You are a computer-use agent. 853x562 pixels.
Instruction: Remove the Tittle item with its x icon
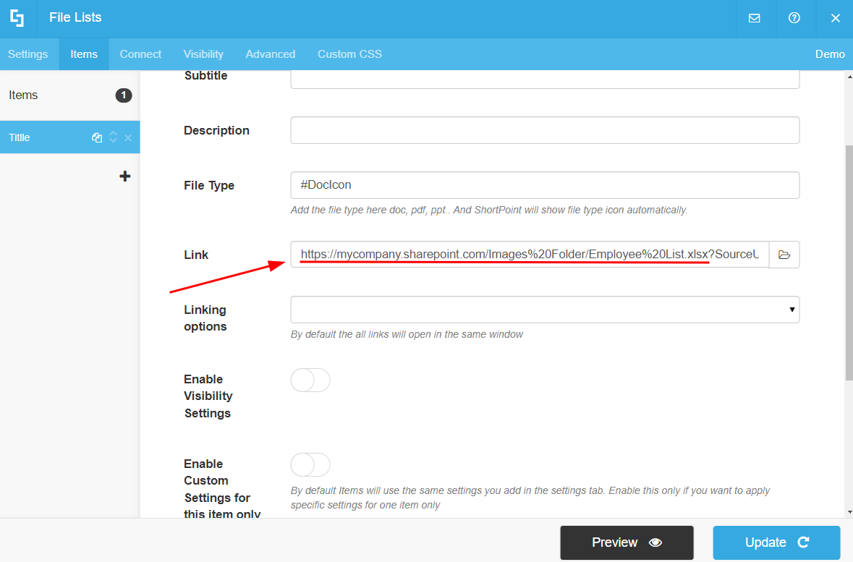tap(129, 137)
